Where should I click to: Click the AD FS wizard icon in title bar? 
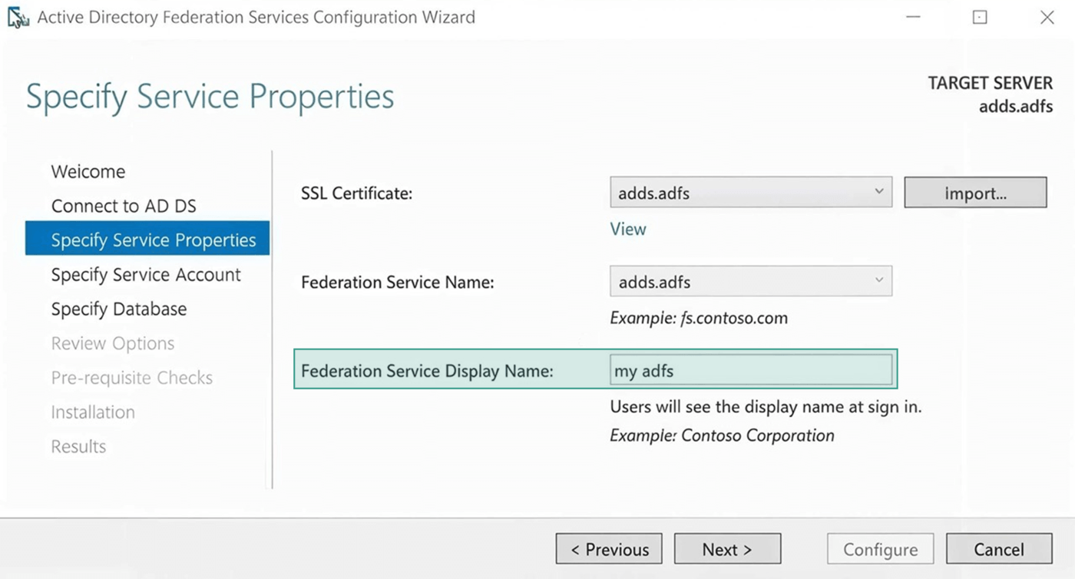[18, 17]
